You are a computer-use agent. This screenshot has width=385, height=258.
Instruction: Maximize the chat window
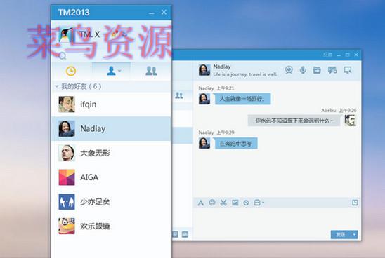[348, 55]
